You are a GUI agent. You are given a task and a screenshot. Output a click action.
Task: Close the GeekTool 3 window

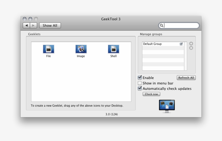pyautogui.click(x=25, y=19)
